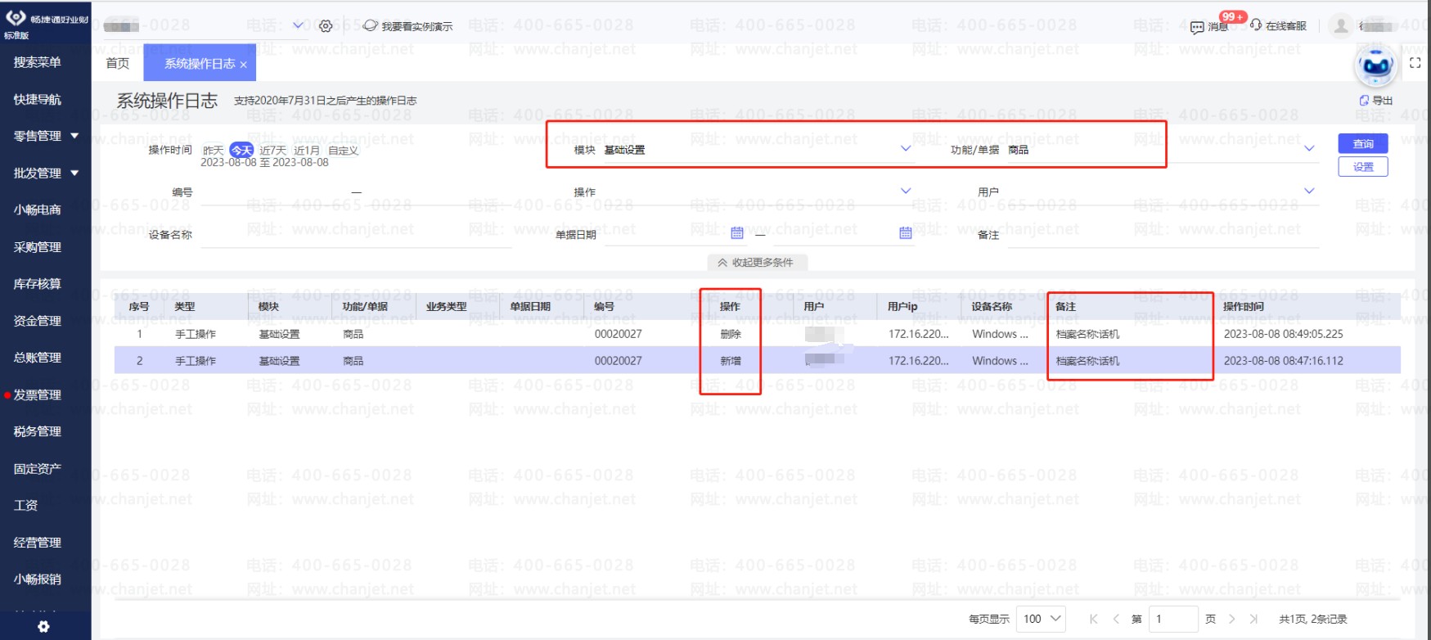Click the 我要看实例演示 demo icon

tap(370, 26)
